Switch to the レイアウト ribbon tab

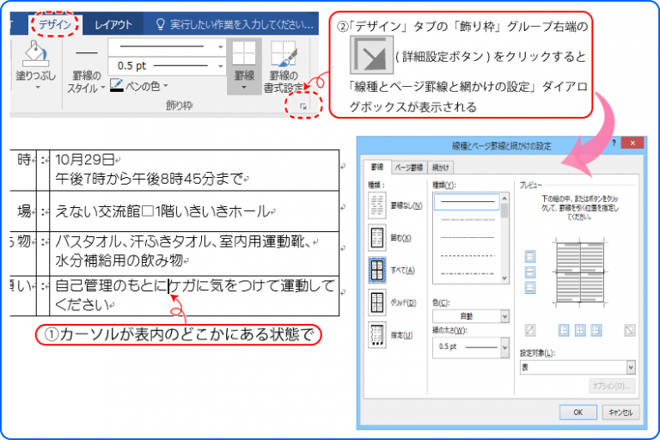(113, 25)
